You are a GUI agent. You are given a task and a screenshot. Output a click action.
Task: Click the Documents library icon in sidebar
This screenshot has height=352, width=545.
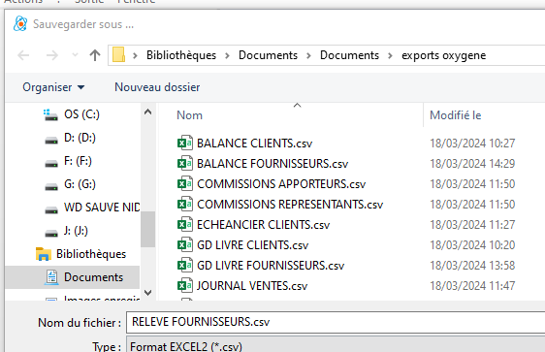pyautogui.click(x=51, y=277)
